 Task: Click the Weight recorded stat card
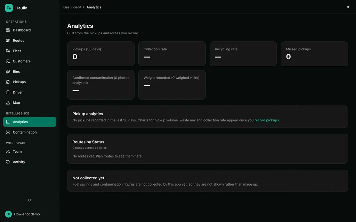pos(172,85)
